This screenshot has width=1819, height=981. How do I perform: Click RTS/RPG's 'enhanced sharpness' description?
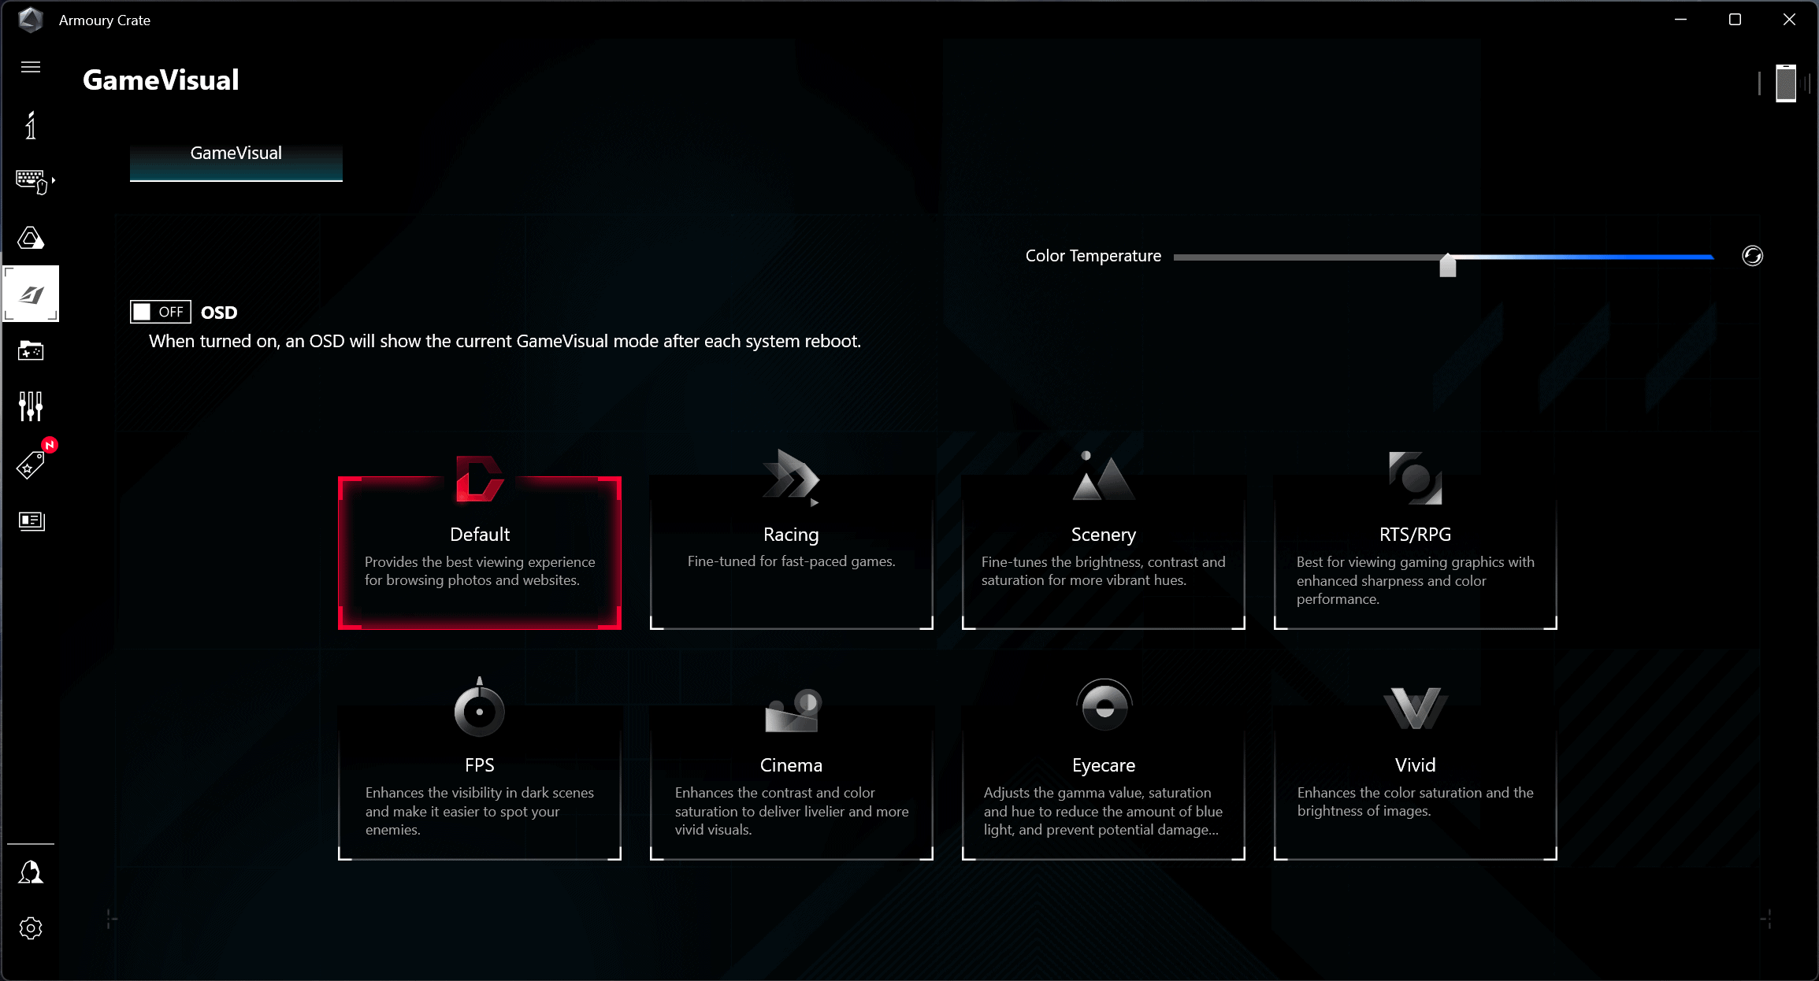[1415, 580]
